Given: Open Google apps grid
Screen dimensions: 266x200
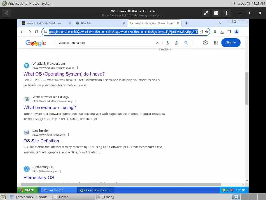Looking at the screenshot, I should point(216,43).
